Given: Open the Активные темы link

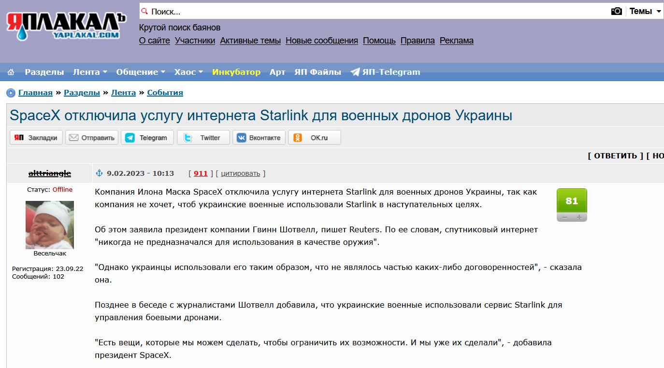Looking at the screenshot, I should pyautogui.click(x=250, y=41).
